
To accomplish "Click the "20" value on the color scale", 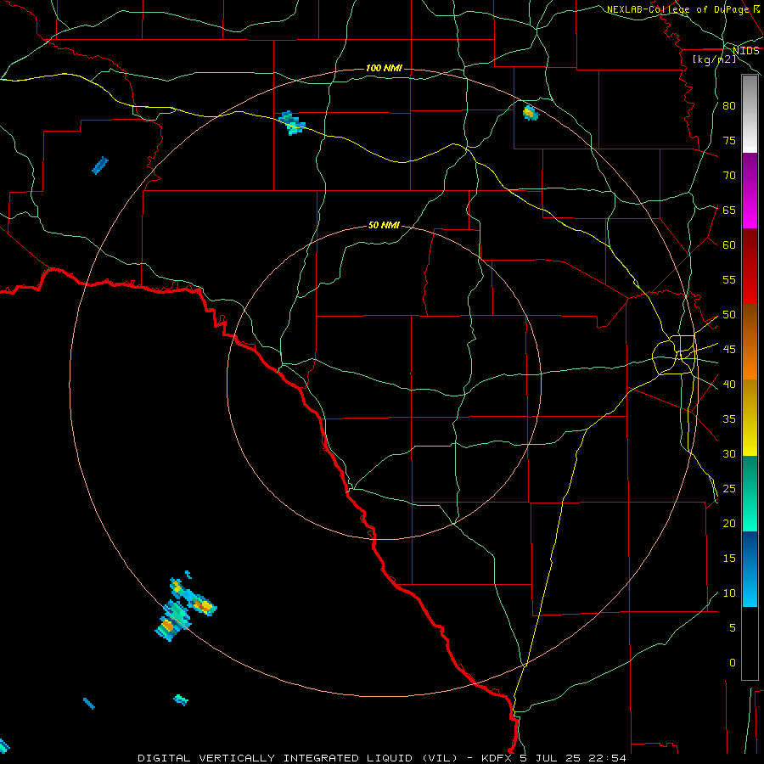I will 729,523.
